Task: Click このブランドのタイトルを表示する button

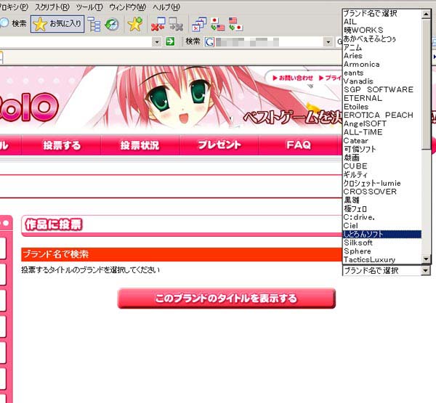Action: pyautogui.click(x=226, y=298)
